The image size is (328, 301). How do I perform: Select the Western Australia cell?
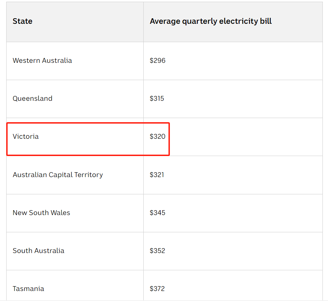(42, 60)
